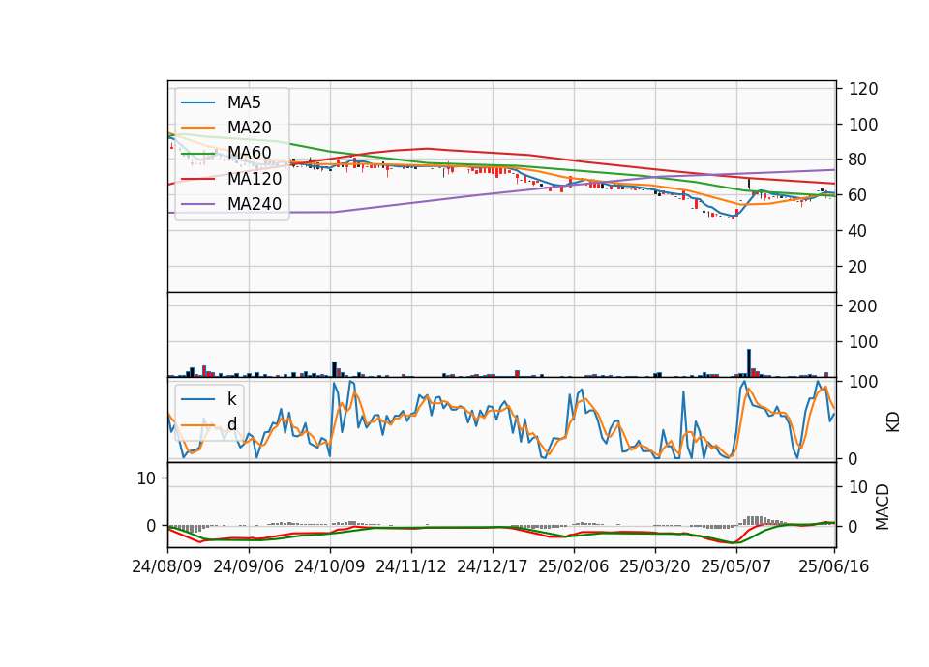Viewport: 929px width, 667px height.
Task: Click the tallest volume bar near 25/05/07
Action: pos(749,362)
